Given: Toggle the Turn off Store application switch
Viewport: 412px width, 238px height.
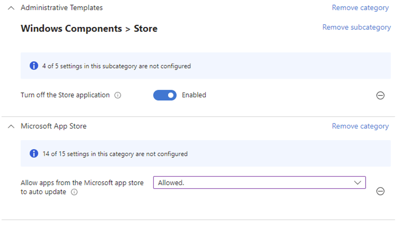Looking at the screenshot, I should [164, 95].
